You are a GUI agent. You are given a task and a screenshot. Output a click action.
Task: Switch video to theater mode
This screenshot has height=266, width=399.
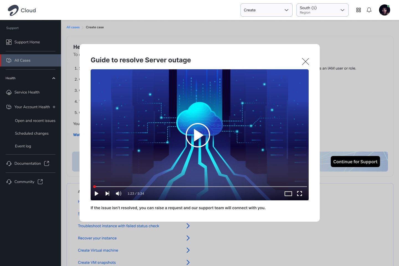point(288,193)
